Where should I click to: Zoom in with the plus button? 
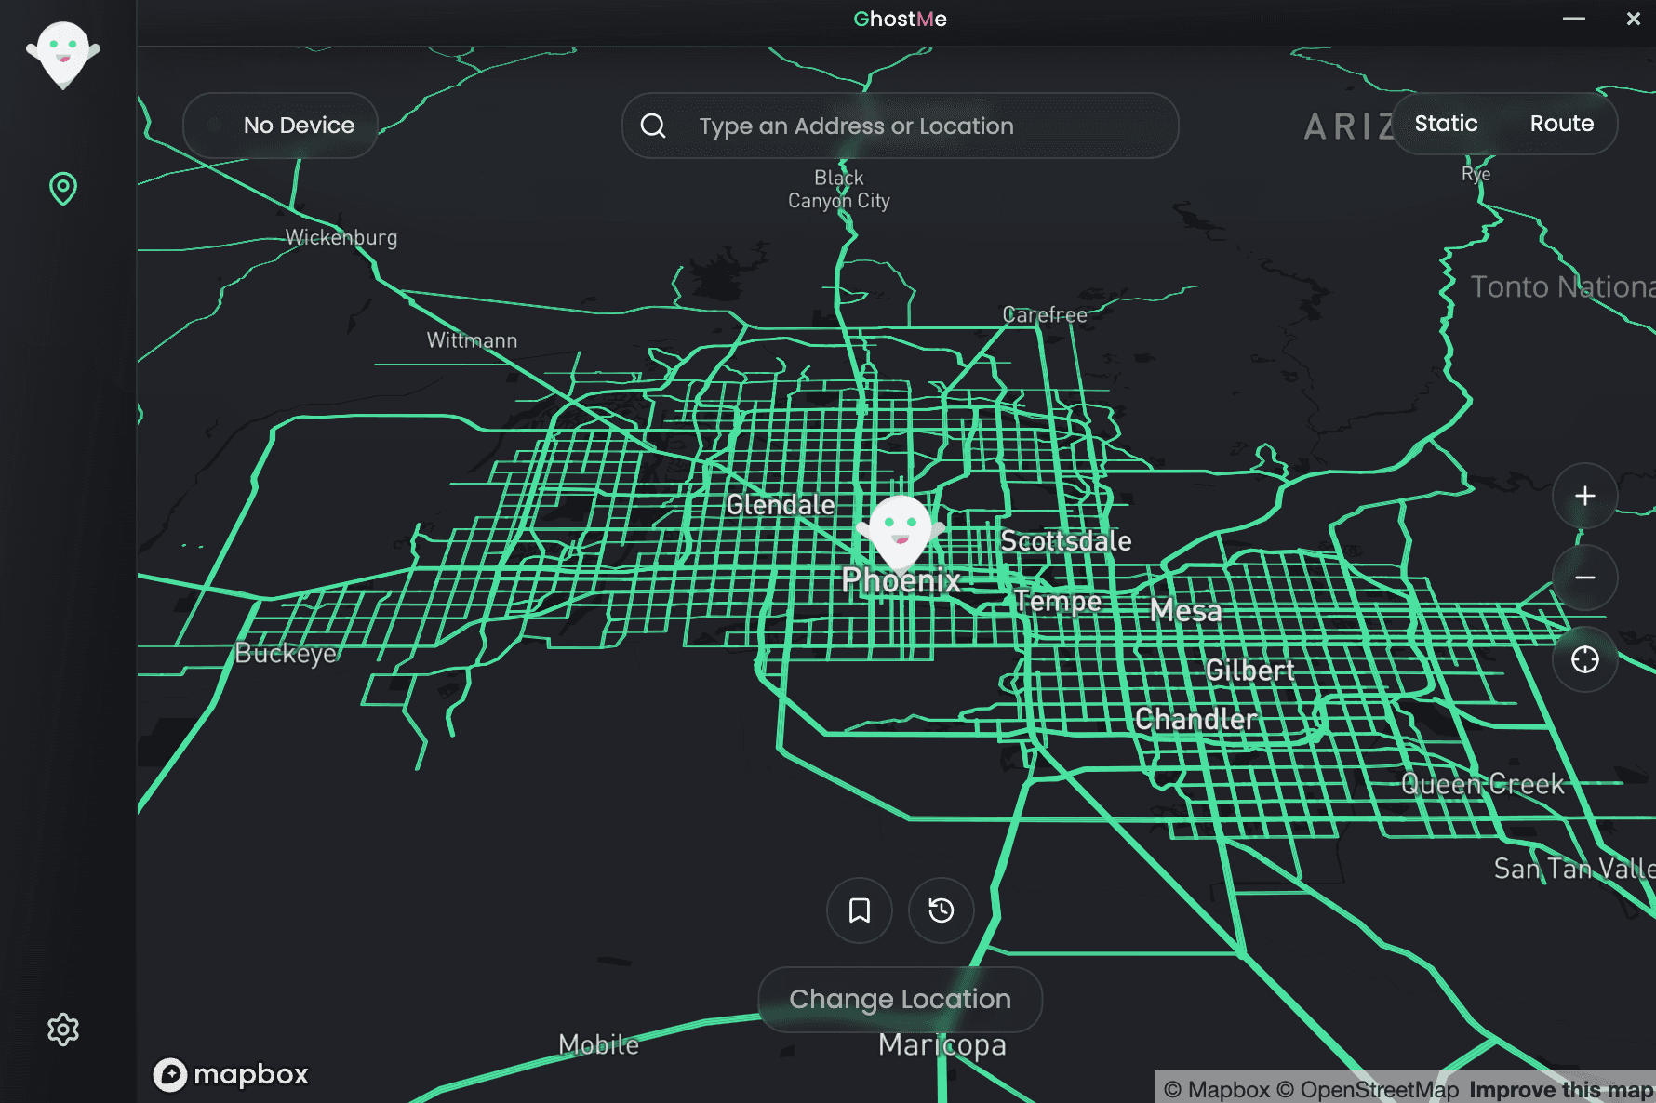click(1585, 496)
